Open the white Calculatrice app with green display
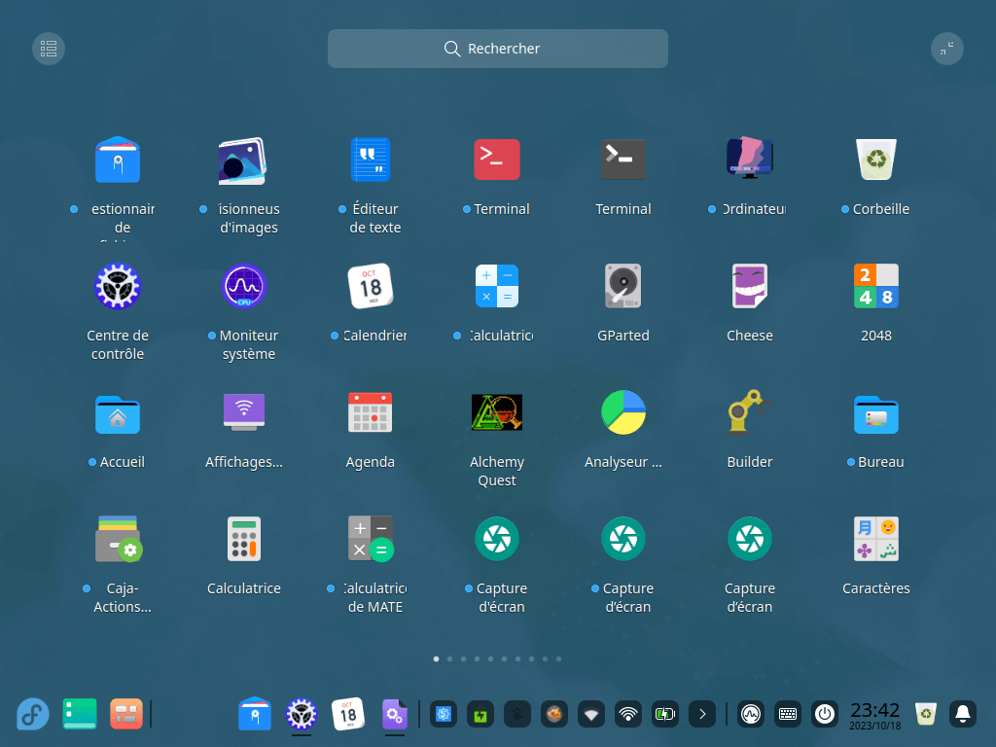996x747 pixels. click(244, 539)
